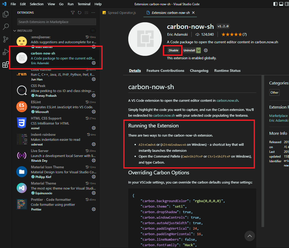Open the Run menu
Viewport: 289px width, 248px height.
[70, 4]
